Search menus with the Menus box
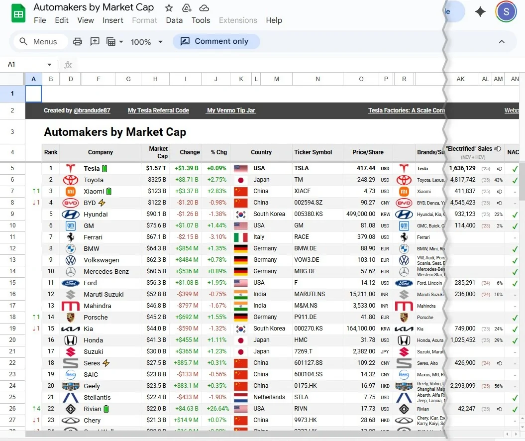 click(40, 41)
